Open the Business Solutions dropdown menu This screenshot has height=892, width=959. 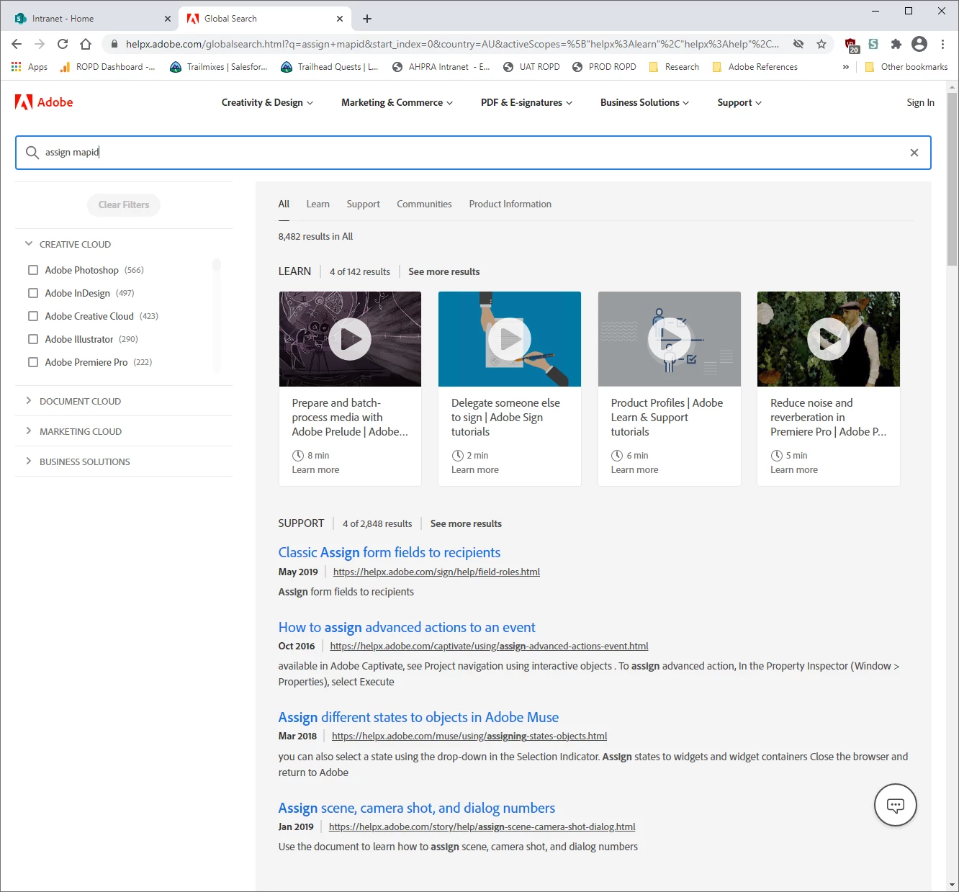(x=644, y=102)
